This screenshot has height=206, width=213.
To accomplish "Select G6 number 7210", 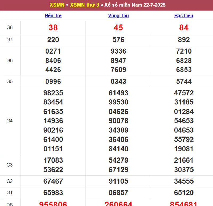I will (x=184, y=51).
